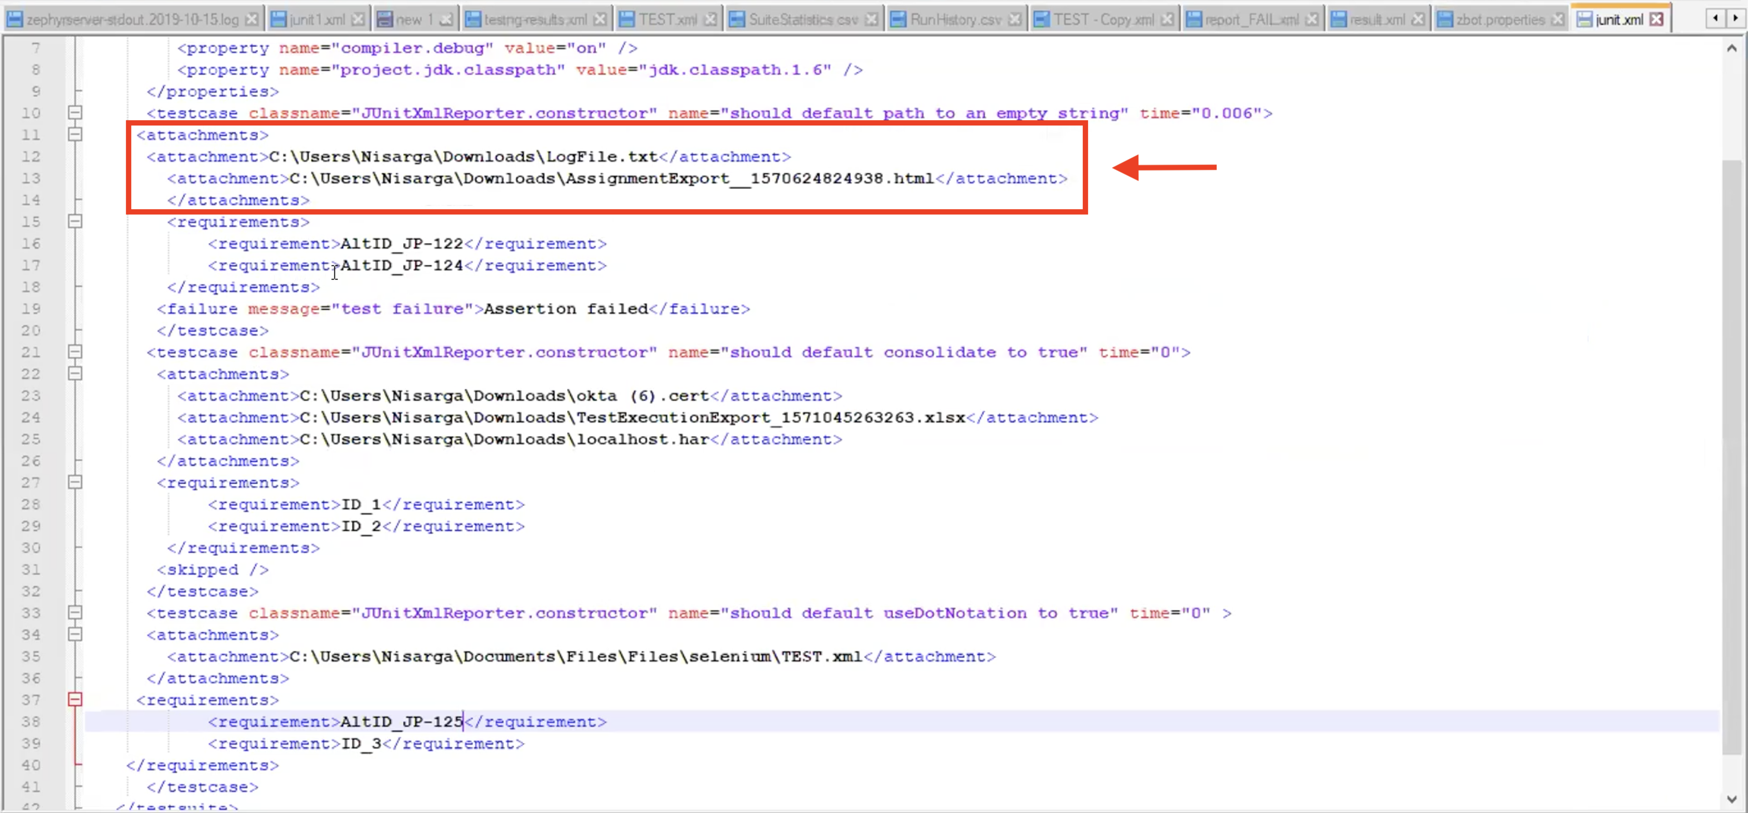Click scrollbar up arrow at top right
This screenshot has height=813, width=1748.
[x=1731, y=48]
